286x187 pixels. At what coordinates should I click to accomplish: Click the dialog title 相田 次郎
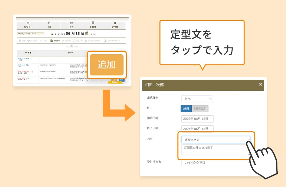[x=154, y=85]
